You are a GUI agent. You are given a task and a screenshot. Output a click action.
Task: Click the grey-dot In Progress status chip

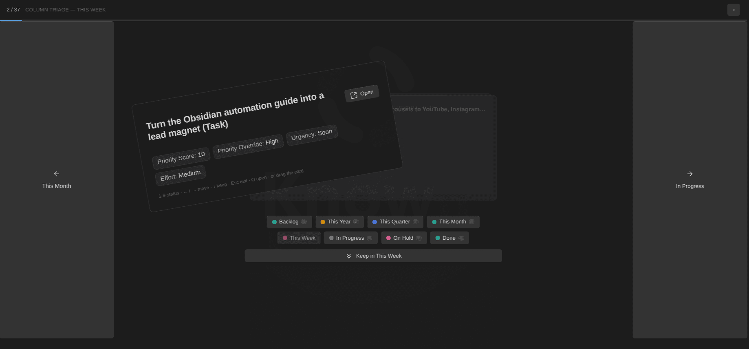(351, 238)
